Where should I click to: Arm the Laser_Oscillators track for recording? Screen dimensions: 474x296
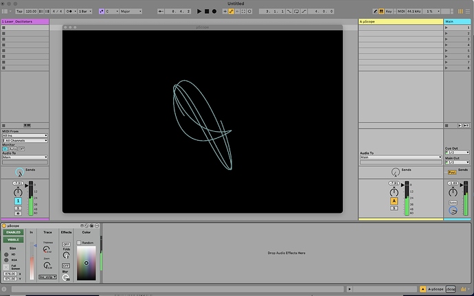(x=18, y=214)
